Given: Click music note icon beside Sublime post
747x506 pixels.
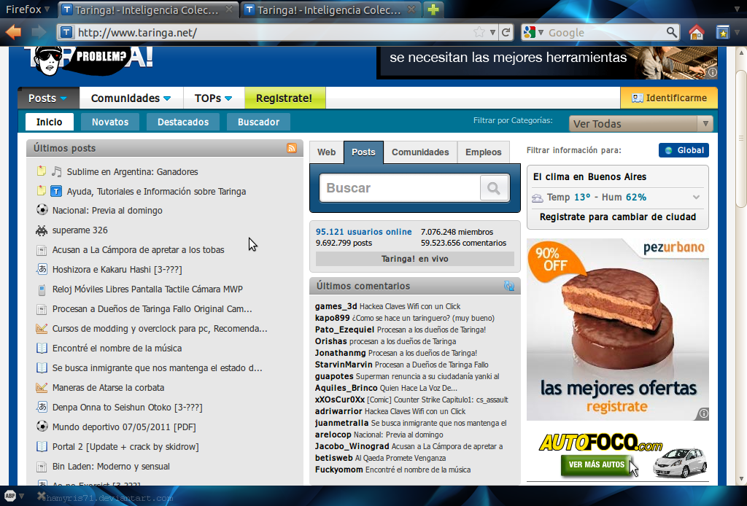Looking at the screenshot, I should [x=56, y=171].
